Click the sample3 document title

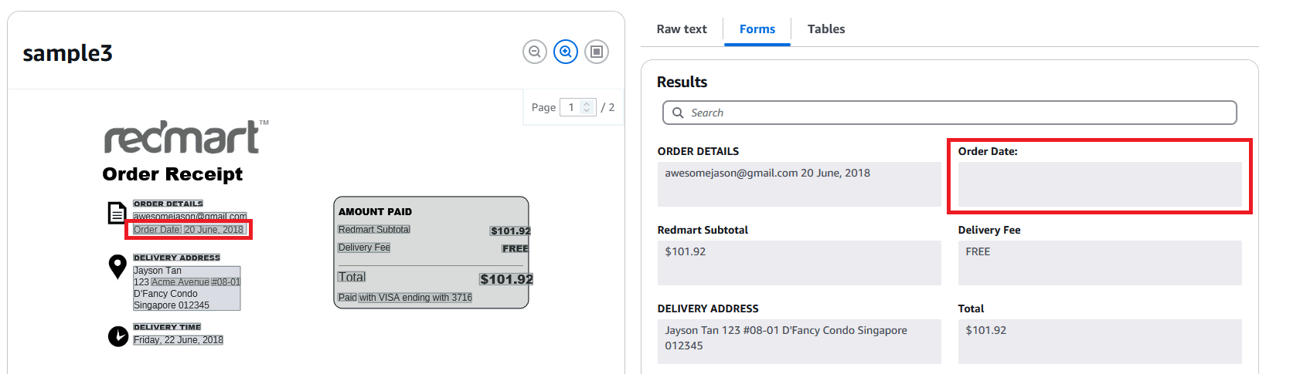pyautogui.click(x=68, y=53)
